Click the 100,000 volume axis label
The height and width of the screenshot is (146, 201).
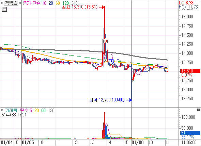tap(188, 117)
